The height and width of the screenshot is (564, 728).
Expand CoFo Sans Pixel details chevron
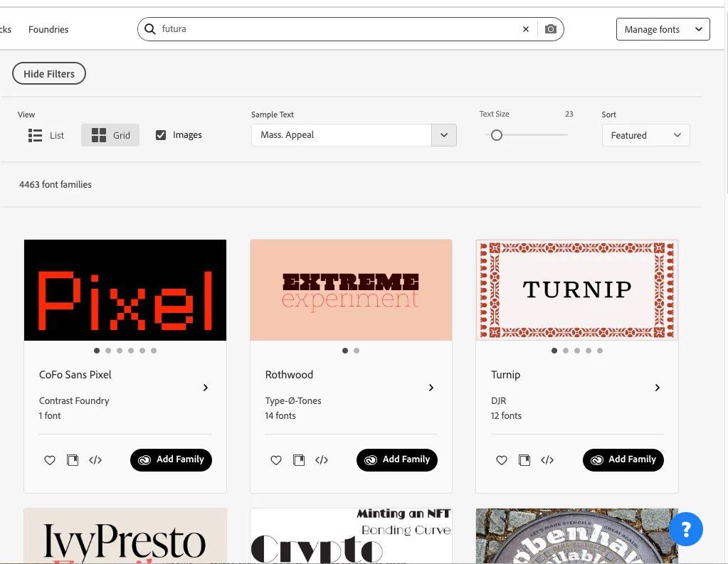205,388
